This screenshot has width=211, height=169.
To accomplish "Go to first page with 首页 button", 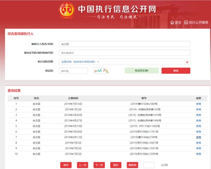I will [x=66, y=165].
